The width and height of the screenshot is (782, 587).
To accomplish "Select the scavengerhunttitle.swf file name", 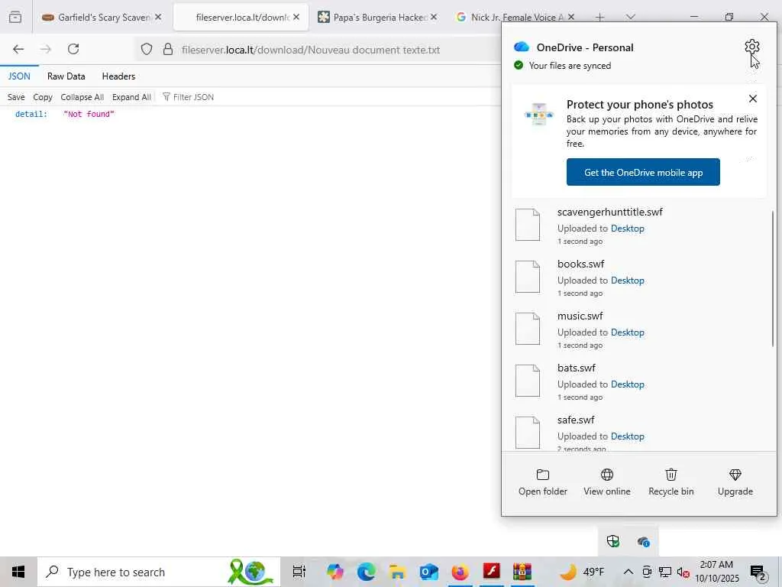I will (x=610, y=212).
